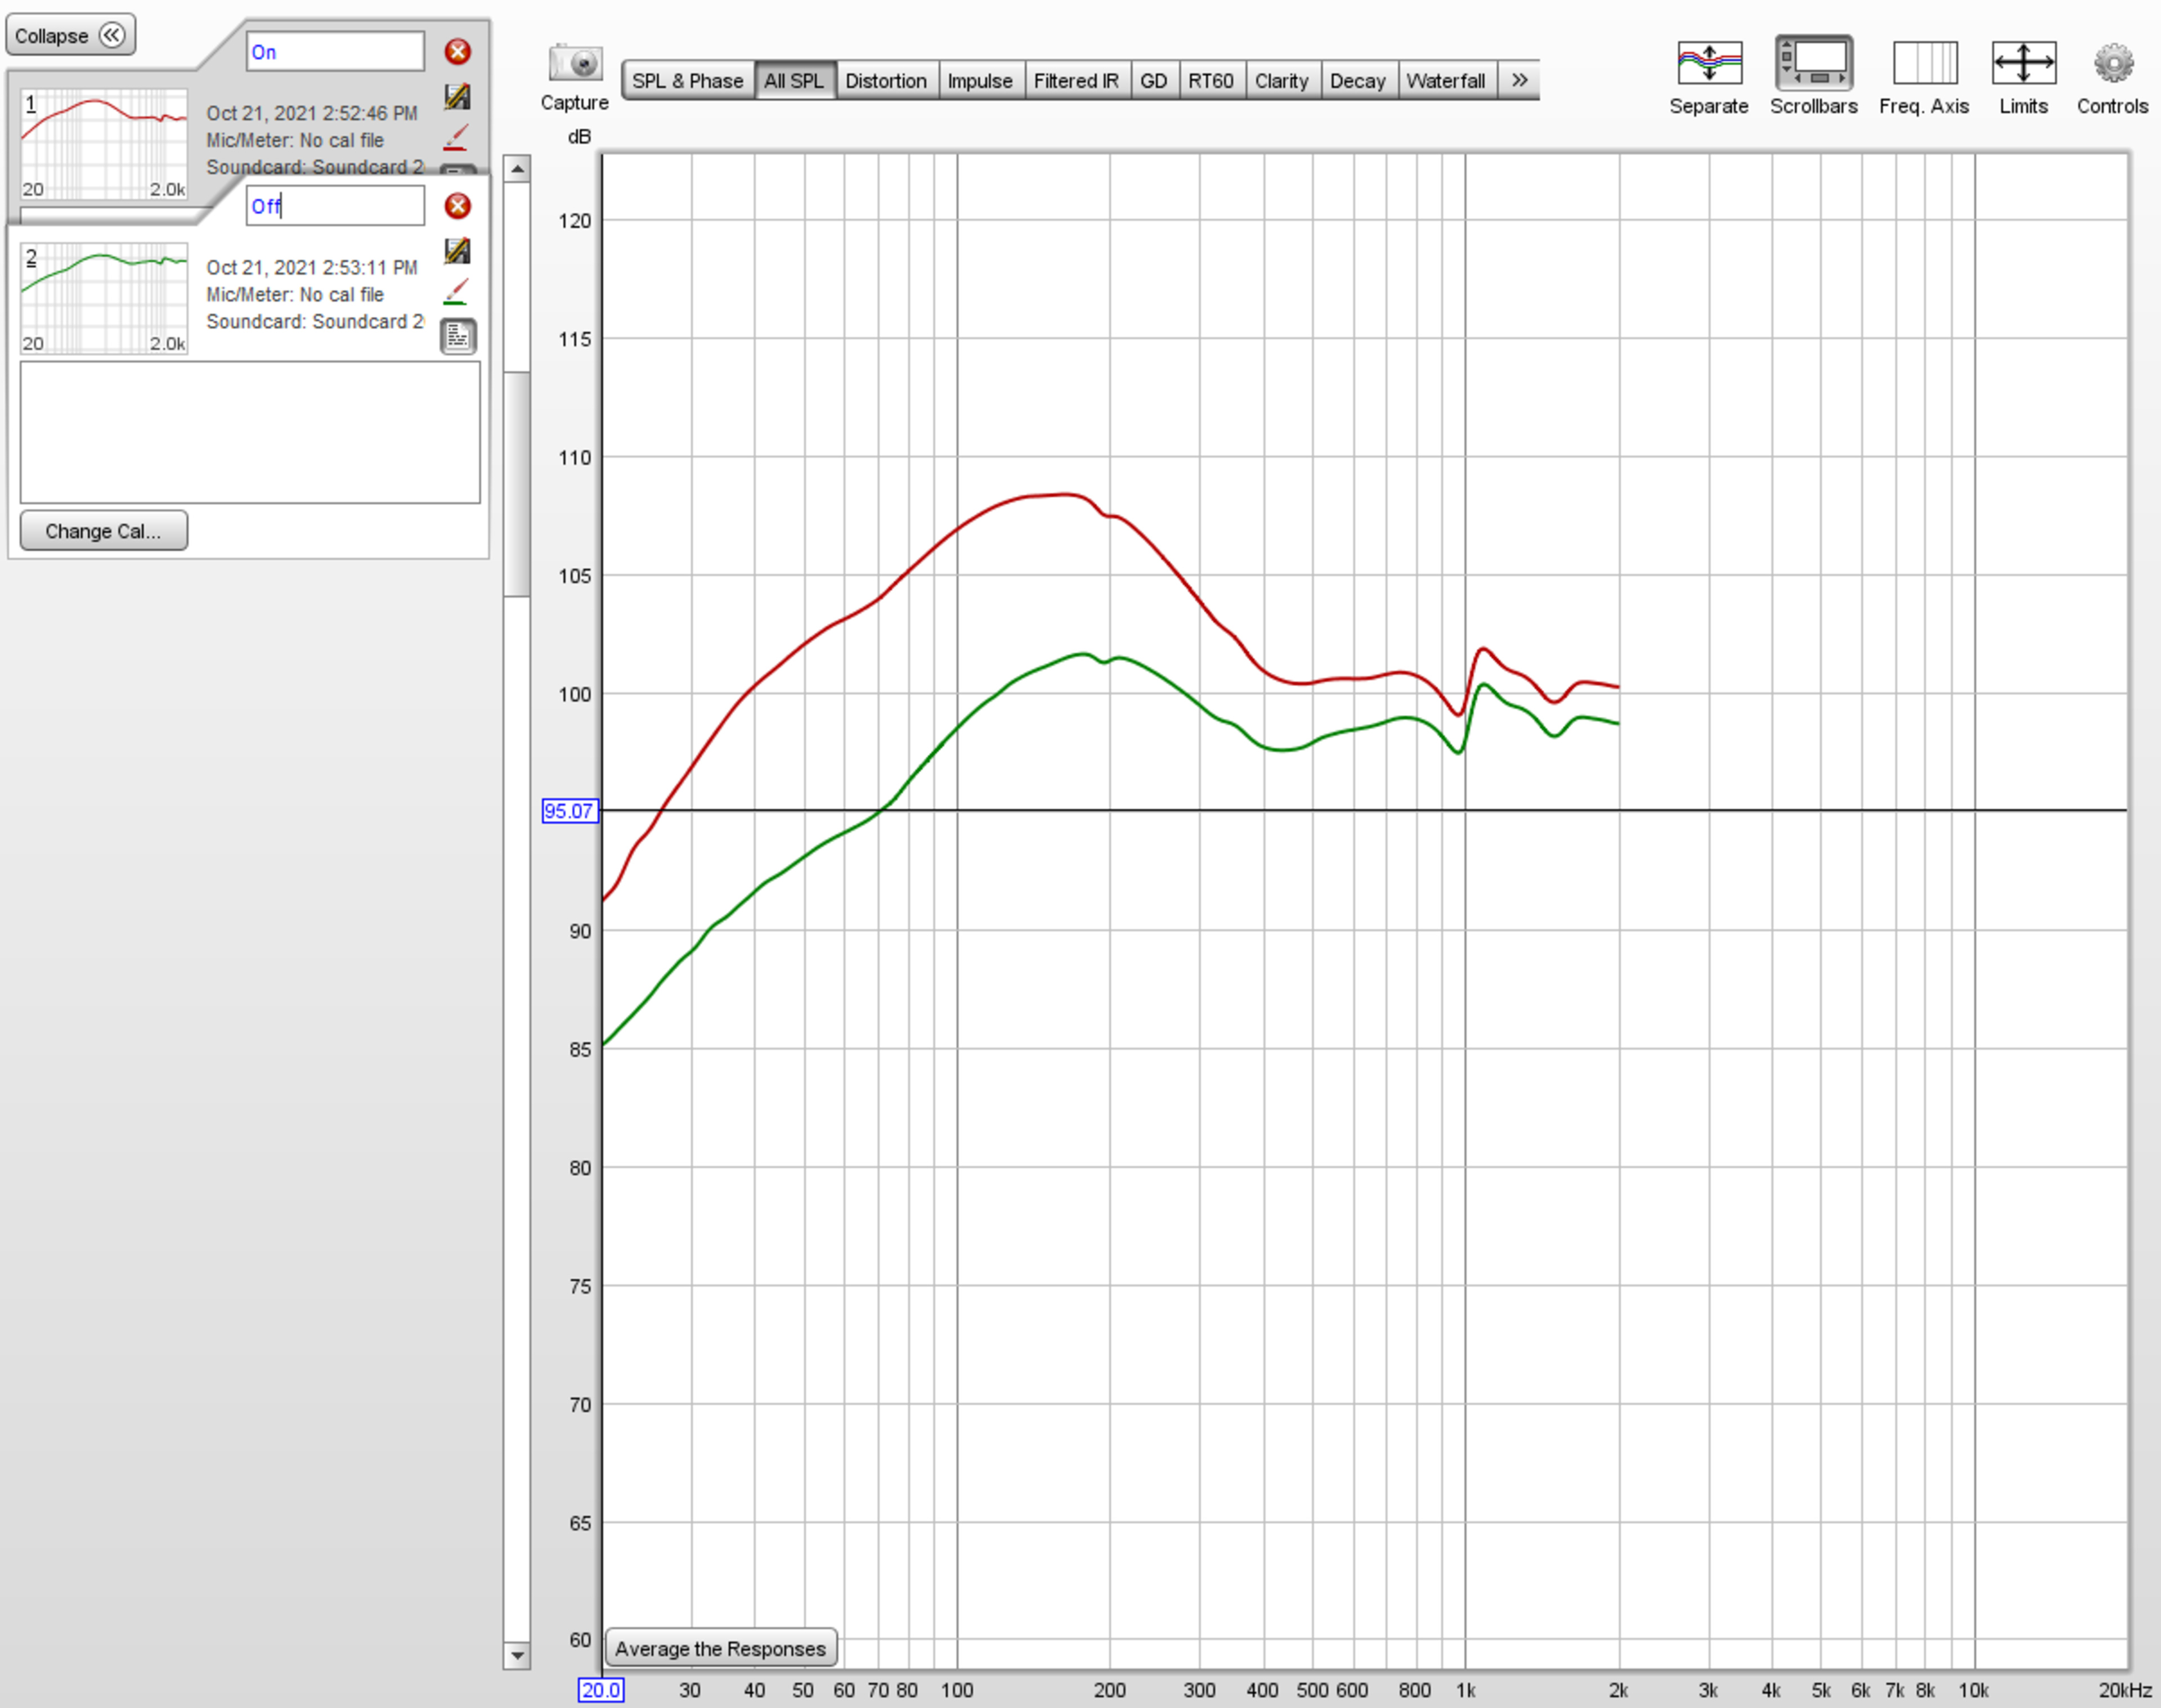Click the Change Cal... button

103,531
